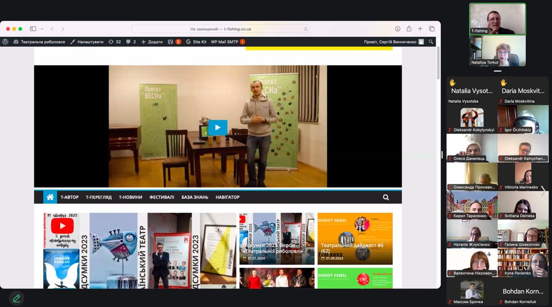Open Safari downloads icon
Screen dimensions: 552x307
point(398,29)
